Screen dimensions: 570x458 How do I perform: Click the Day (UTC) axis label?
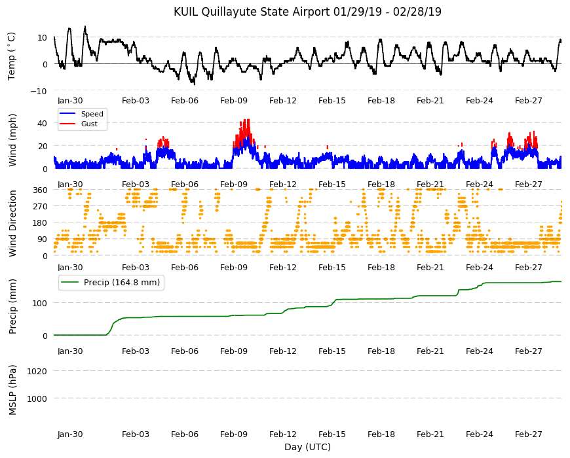pyautogui.click(x=307, y=447)
